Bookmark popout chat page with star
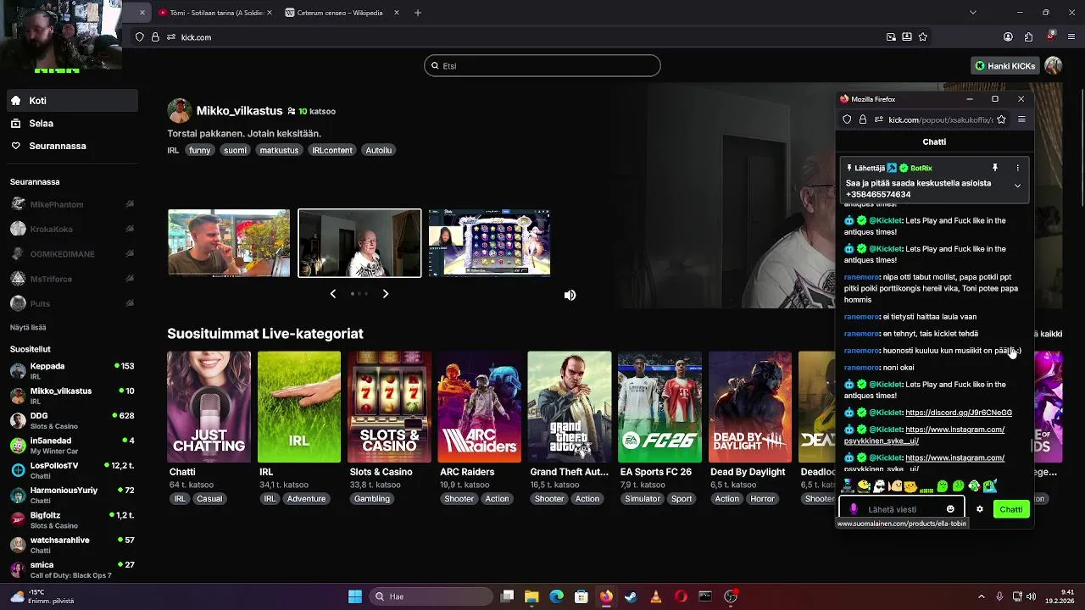Viewport: 1085px width, 610px height. pos(1001,119)
